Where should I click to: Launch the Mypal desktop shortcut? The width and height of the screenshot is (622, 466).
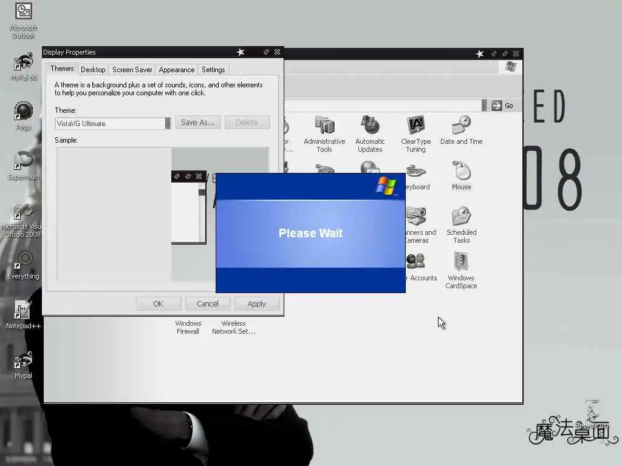pyautogui.click(x=23, y=365)
